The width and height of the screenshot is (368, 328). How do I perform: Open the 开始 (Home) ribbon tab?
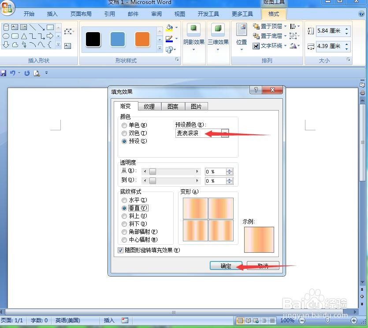click(29, 14)
